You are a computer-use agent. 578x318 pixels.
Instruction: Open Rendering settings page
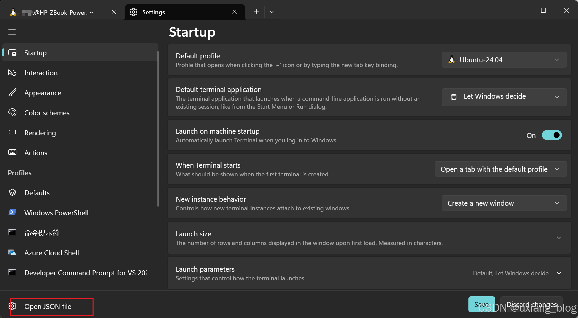80,133
